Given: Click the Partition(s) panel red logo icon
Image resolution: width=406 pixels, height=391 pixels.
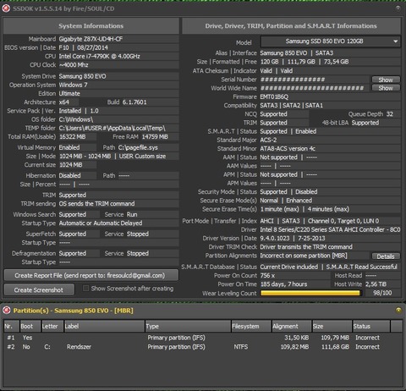Looking at the screenshot, I should coord(7,311).
